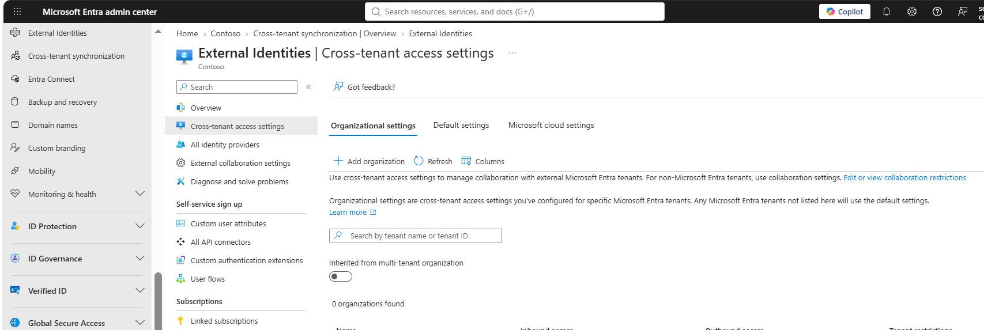Screen dimensions: 984x330
Task: Click Search by tenant name field
Action: 415,236
